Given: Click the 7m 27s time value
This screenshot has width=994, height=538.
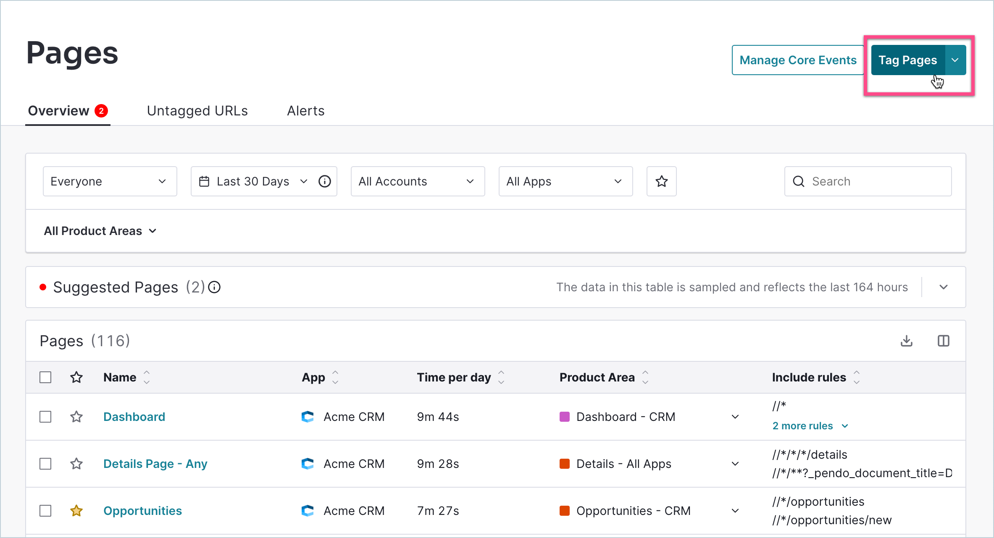Looking at the screenshot, I should point(438,511).
